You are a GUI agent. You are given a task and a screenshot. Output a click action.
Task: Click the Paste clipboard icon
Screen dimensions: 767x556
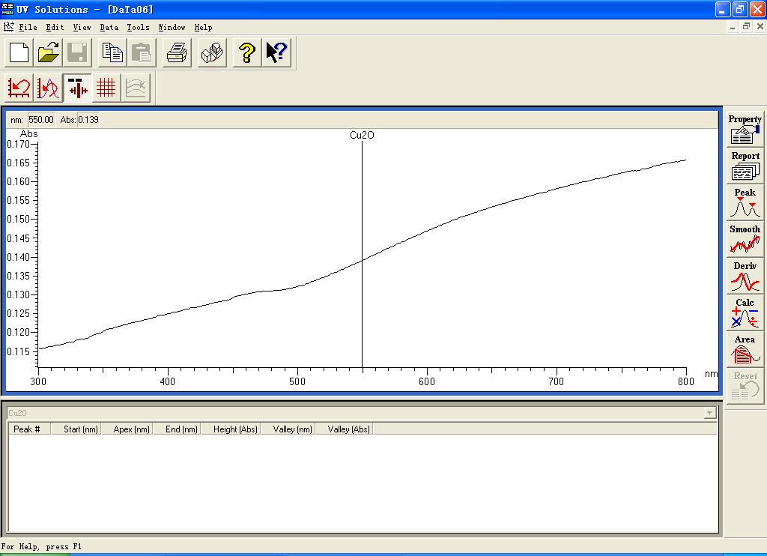tap(142, 52)
